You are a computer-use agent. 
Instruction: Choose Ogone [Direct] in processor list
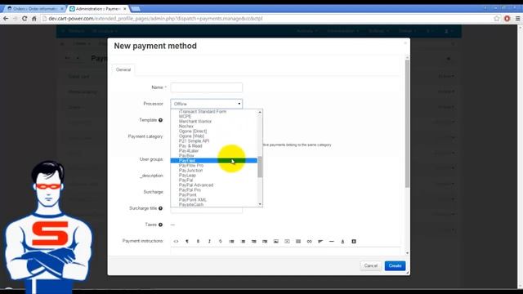point(193,131)
